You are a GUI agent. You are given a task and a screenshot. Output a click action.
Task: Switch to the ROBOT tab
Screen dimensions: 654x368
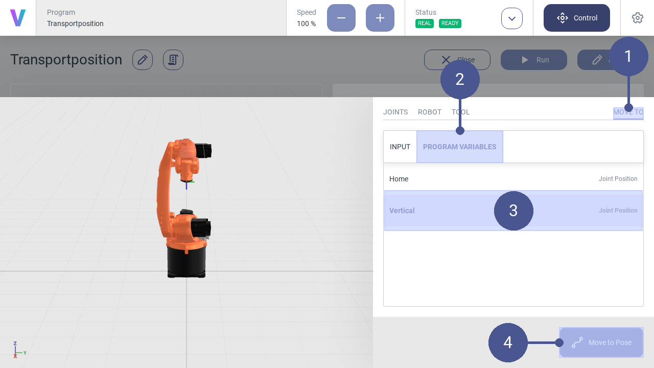[429, 112]
